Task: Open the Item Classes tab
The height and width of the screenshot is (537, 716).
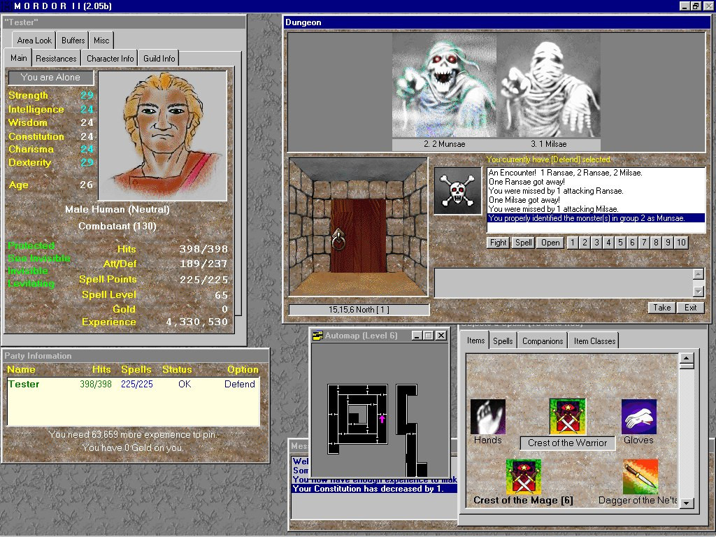Action: click(x=594, y=341)
